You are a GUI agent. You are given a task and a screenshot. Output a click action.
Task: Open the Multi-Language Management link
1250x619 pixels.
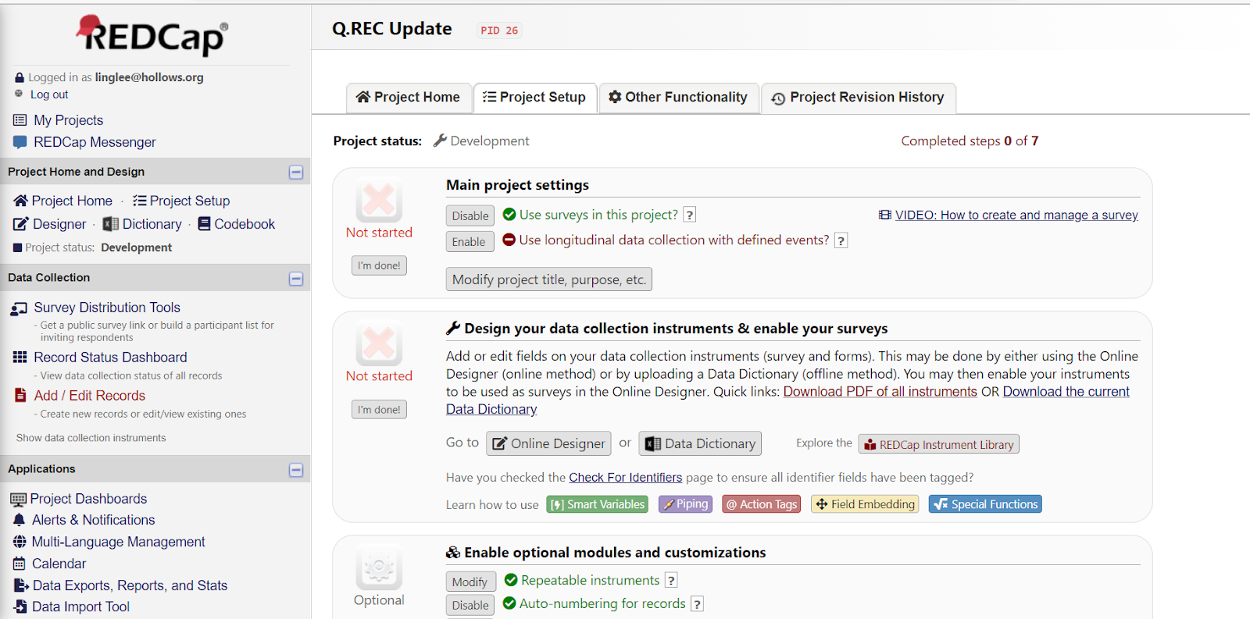[118, 542]
